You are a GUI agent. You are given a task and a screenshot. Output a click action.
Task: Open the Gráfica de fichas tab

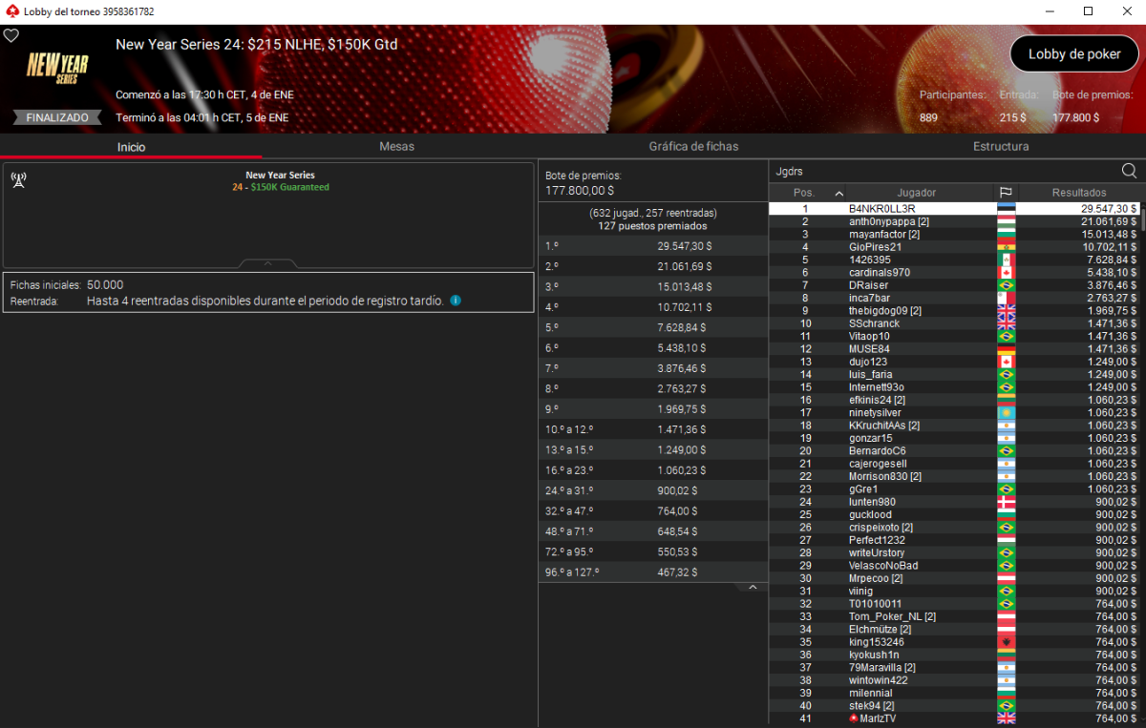click(x=693, y=147)
